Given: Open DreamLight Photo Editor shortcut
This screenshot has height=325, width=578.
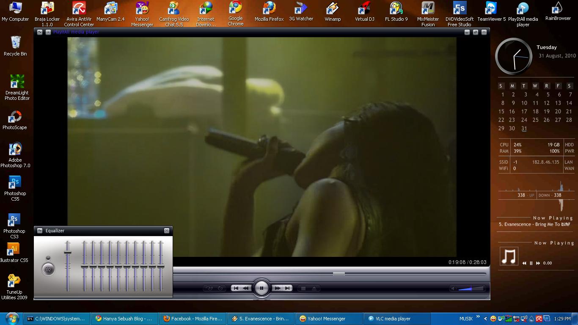Looking at the screenshot, I should pyautogui.click(x=17, y=87).
